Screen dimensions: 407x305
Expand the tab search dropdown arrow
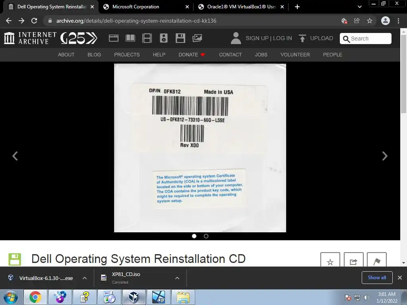[x=359, y=7]
